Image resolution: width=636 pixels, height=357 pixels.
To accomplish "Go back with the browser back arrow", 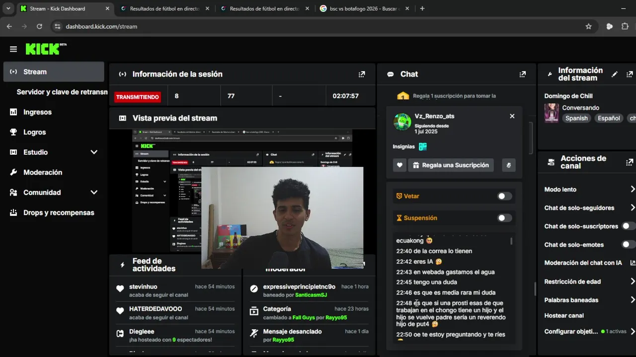I will point(9,26).
